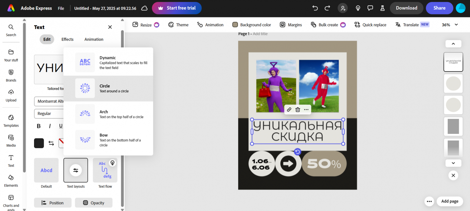
Task: Choose the Circle text layout option
Action: click(108, 88)
